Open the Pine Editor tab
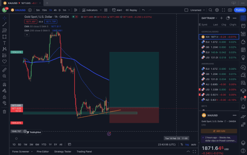 (x=43, y=152)
